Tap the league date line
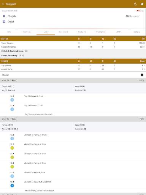The width and height of the screenshot is (146, 195). pyautogui.click(x=10, y=11)
